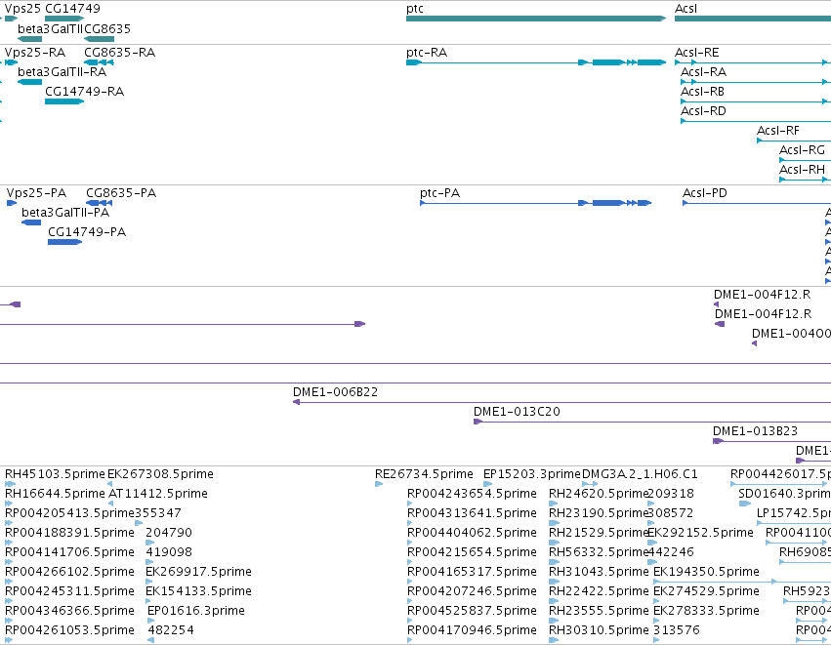Open the RH16644.5prime EST label
The width and height of the screenshot is (831, 645).
[55, 494]
